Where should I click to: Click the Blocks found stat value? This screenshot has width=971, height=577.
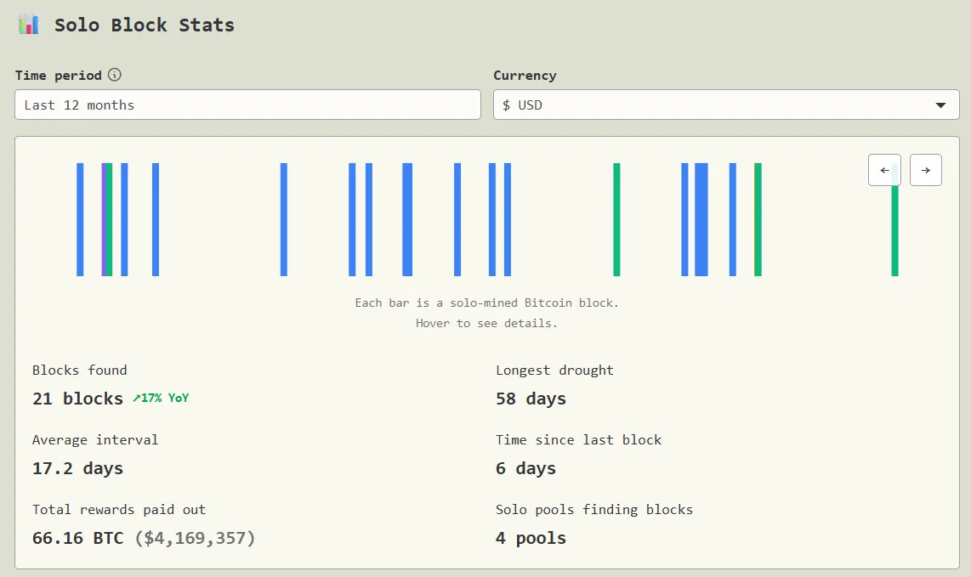pyautogui.click(x=77, y=398)
